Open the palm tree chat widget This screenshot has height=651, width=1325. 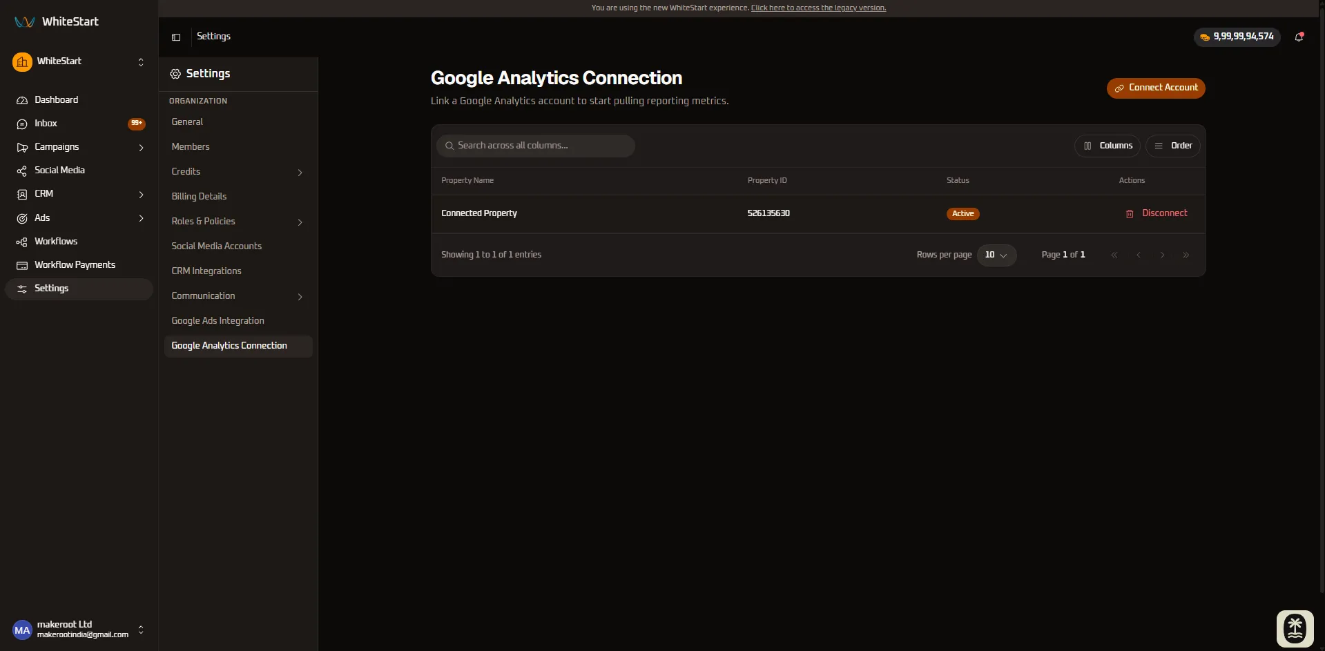[x=1295, y=629]
